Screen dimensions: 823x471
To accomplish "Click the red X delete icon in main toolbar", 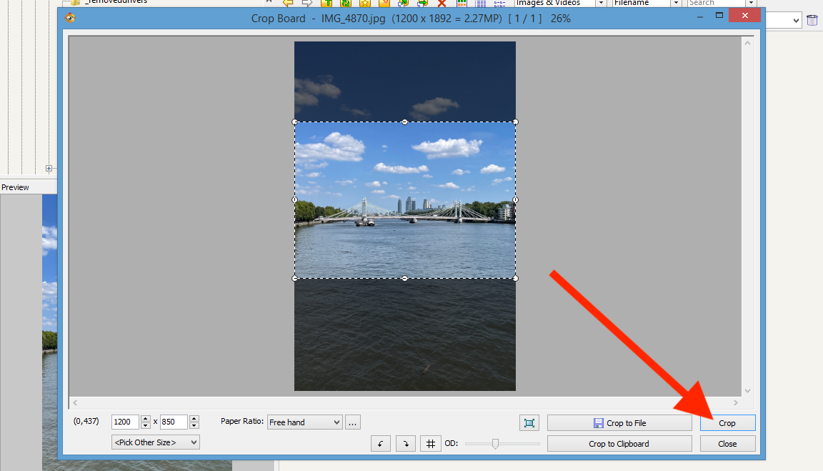I will [442, 3].
